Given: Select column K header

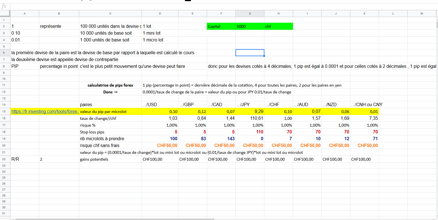Looking at the screenshot, I should [x=364, y=13].
